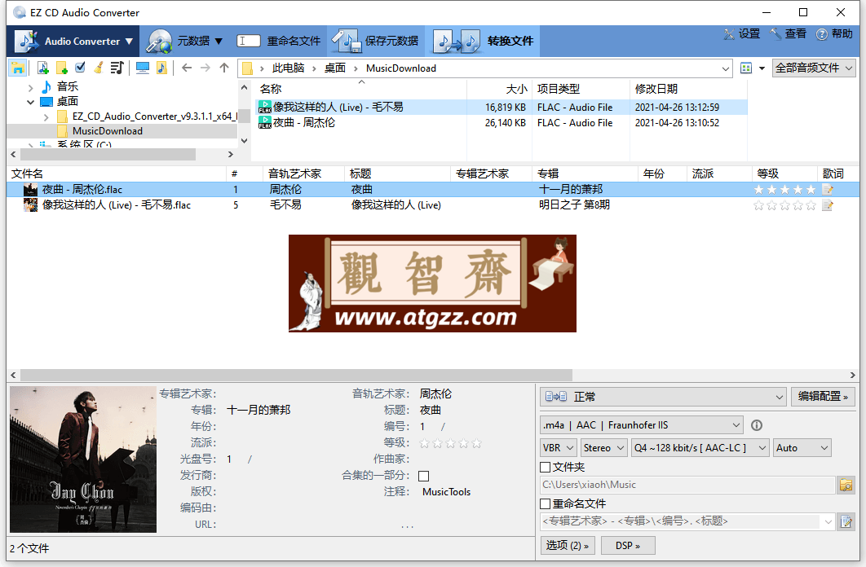Go up one folder level

click(x=223, y=68)
